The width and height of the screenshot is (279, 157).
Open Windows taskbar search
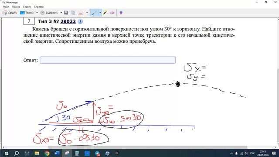(x=17, y=153)
